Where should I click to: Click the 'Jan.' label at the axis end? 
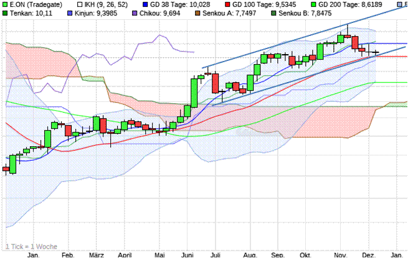[x=397, y=255]
